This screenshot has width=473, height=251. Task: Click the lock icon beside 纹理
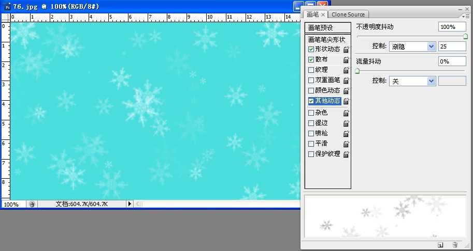click(x=346, y=70)
